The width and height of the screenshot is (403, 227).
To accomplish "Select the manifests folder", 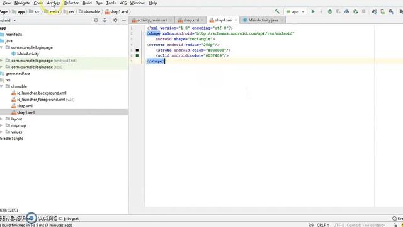I will pyautogui.click(x=14, y=35).
